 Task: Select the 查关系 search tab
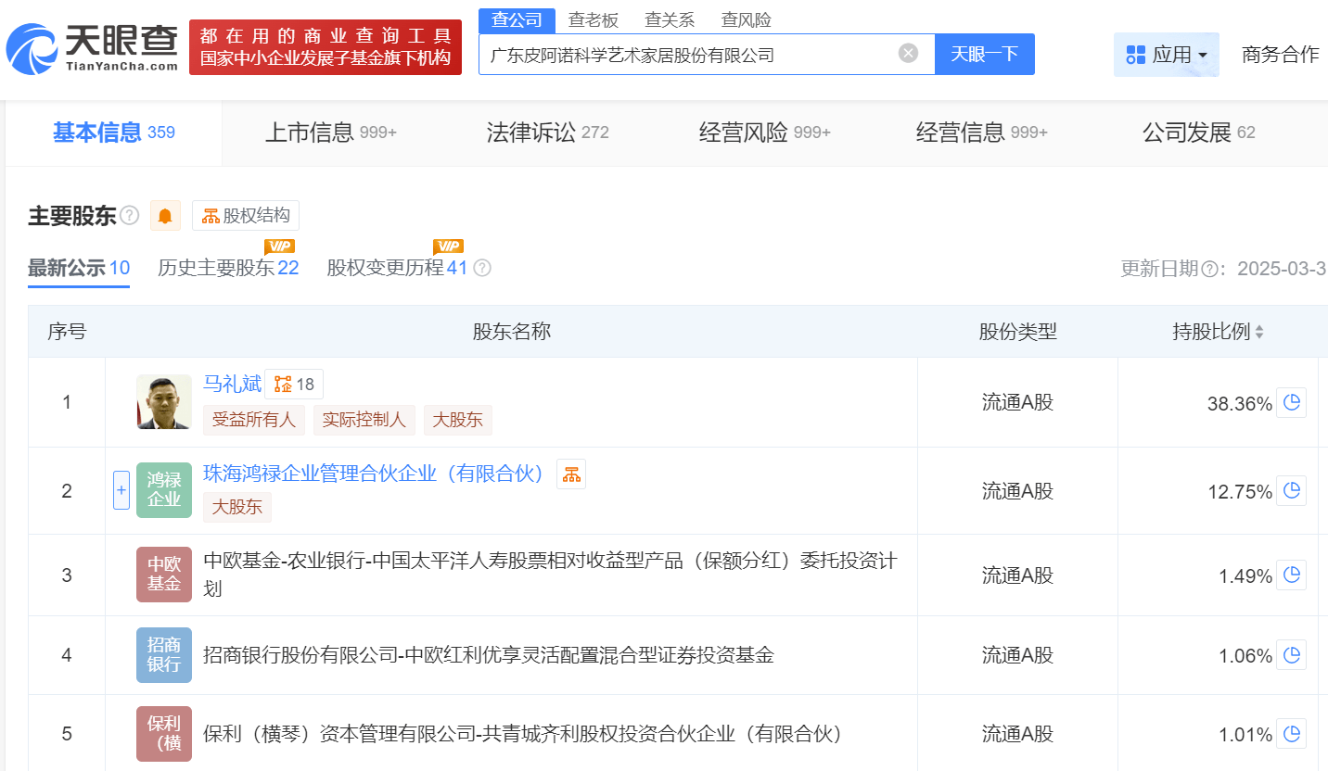(x=670, y=19)
